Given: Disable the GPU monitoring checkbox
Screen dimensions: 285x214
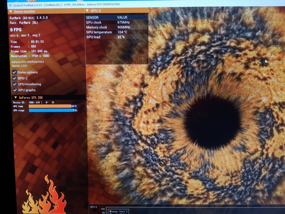Looking at the screenshot, I should click(x=15, y=84).
